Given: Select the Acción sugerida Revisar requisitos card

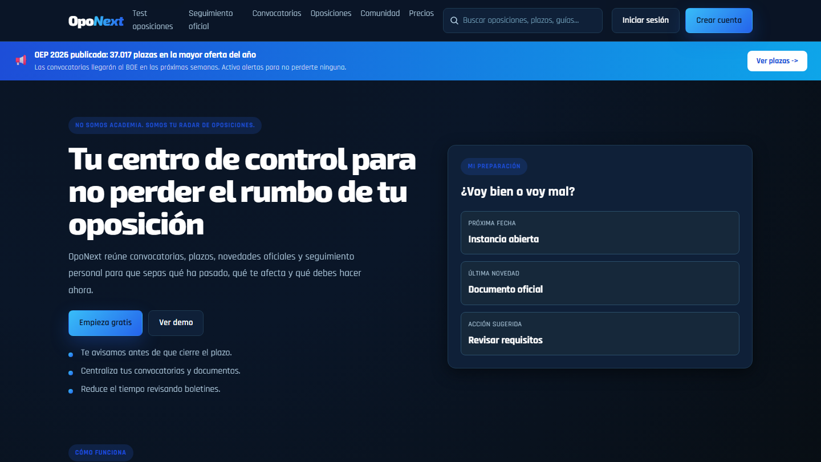Looking at the screenshot, I should pos(600,334).
